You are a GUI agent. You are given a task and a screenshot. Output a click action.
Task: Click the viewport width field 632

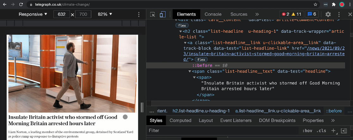pyautogui.click(x=61, y=15)
